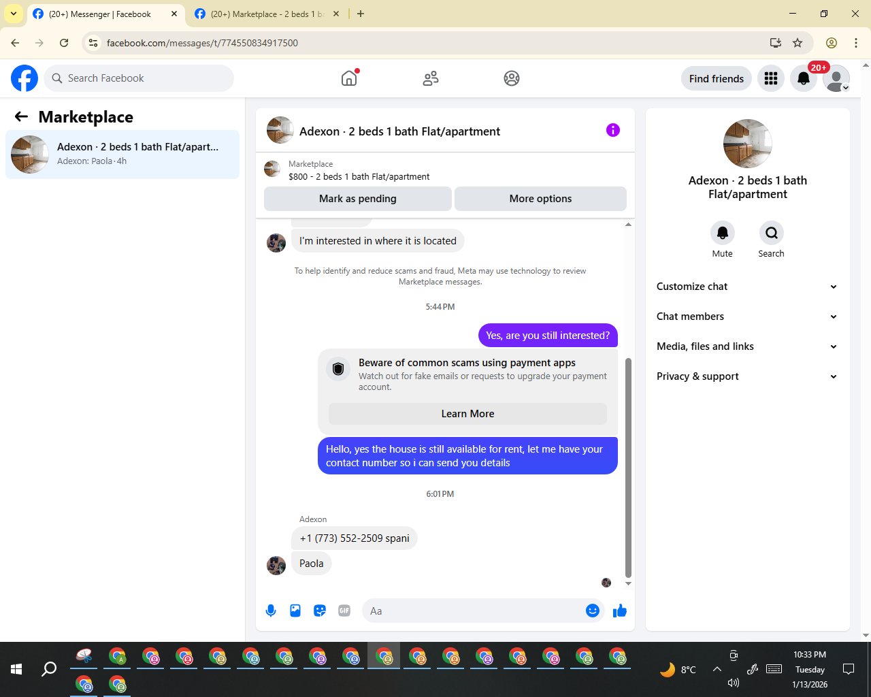Click Learn More about payment scams
Screen dimensions: 871x697
click(467, 414)
